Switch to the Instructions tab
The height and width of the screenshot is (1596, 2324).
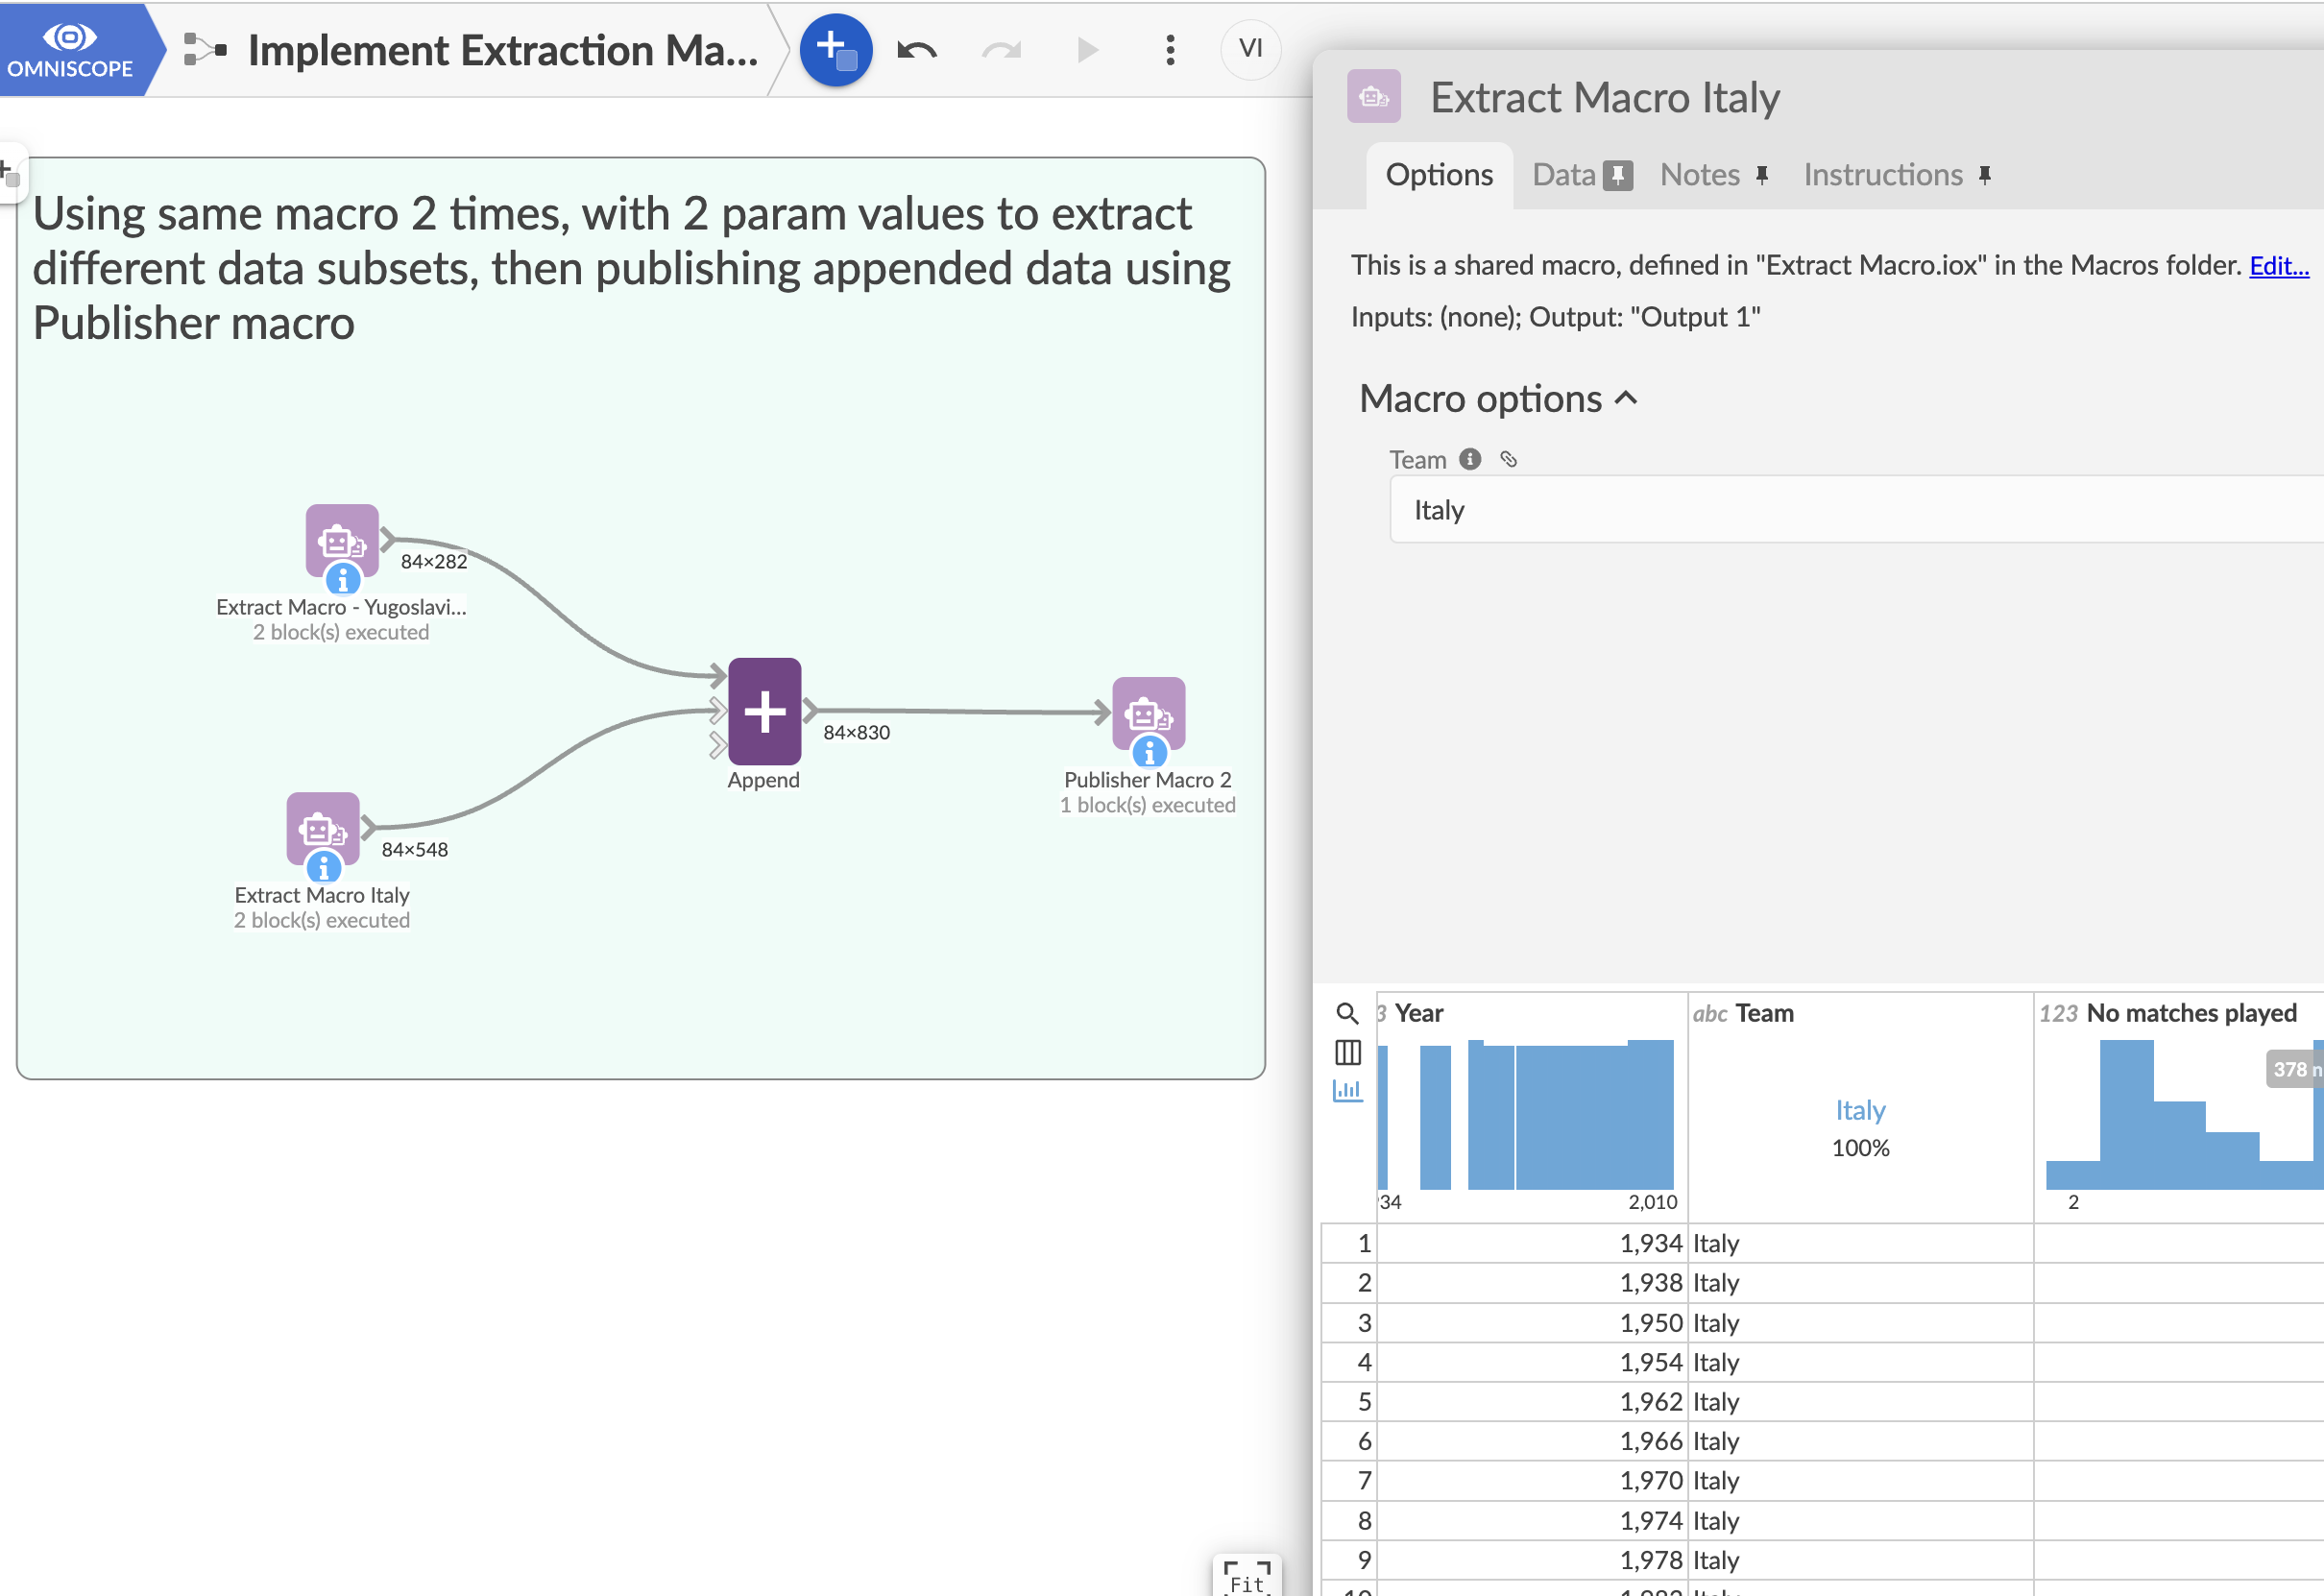click(x=1882, y=175)
